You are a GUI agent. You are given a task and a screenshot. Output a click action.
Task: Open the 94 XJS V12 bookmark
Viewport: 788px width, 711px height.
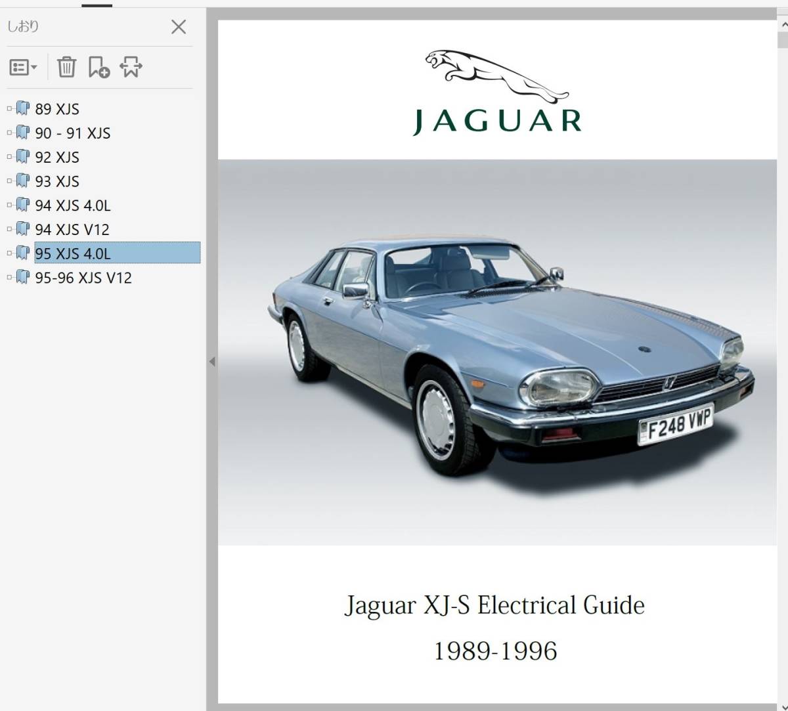[x=72, y=230]
